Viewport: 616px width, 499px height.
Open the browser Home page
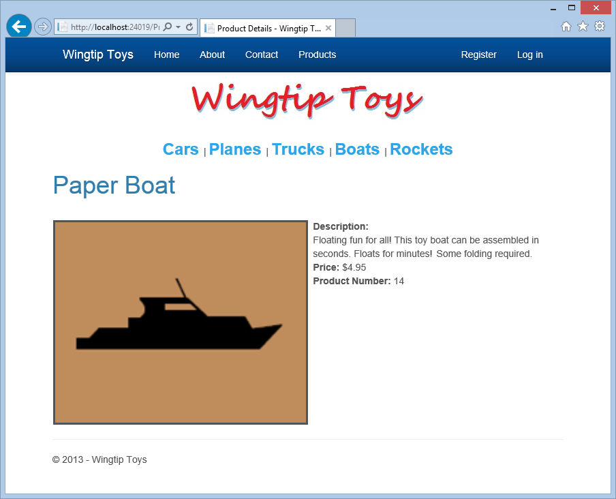[566, 26]
